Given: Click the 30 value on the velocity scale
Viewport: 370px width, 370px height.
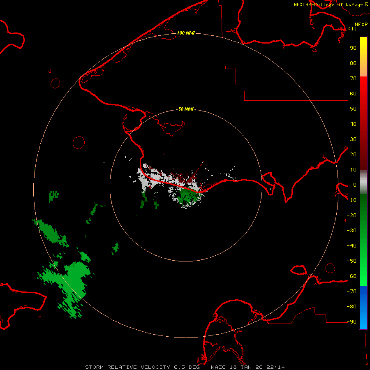Looking at the screenshot, I should [x=353, y=139].
